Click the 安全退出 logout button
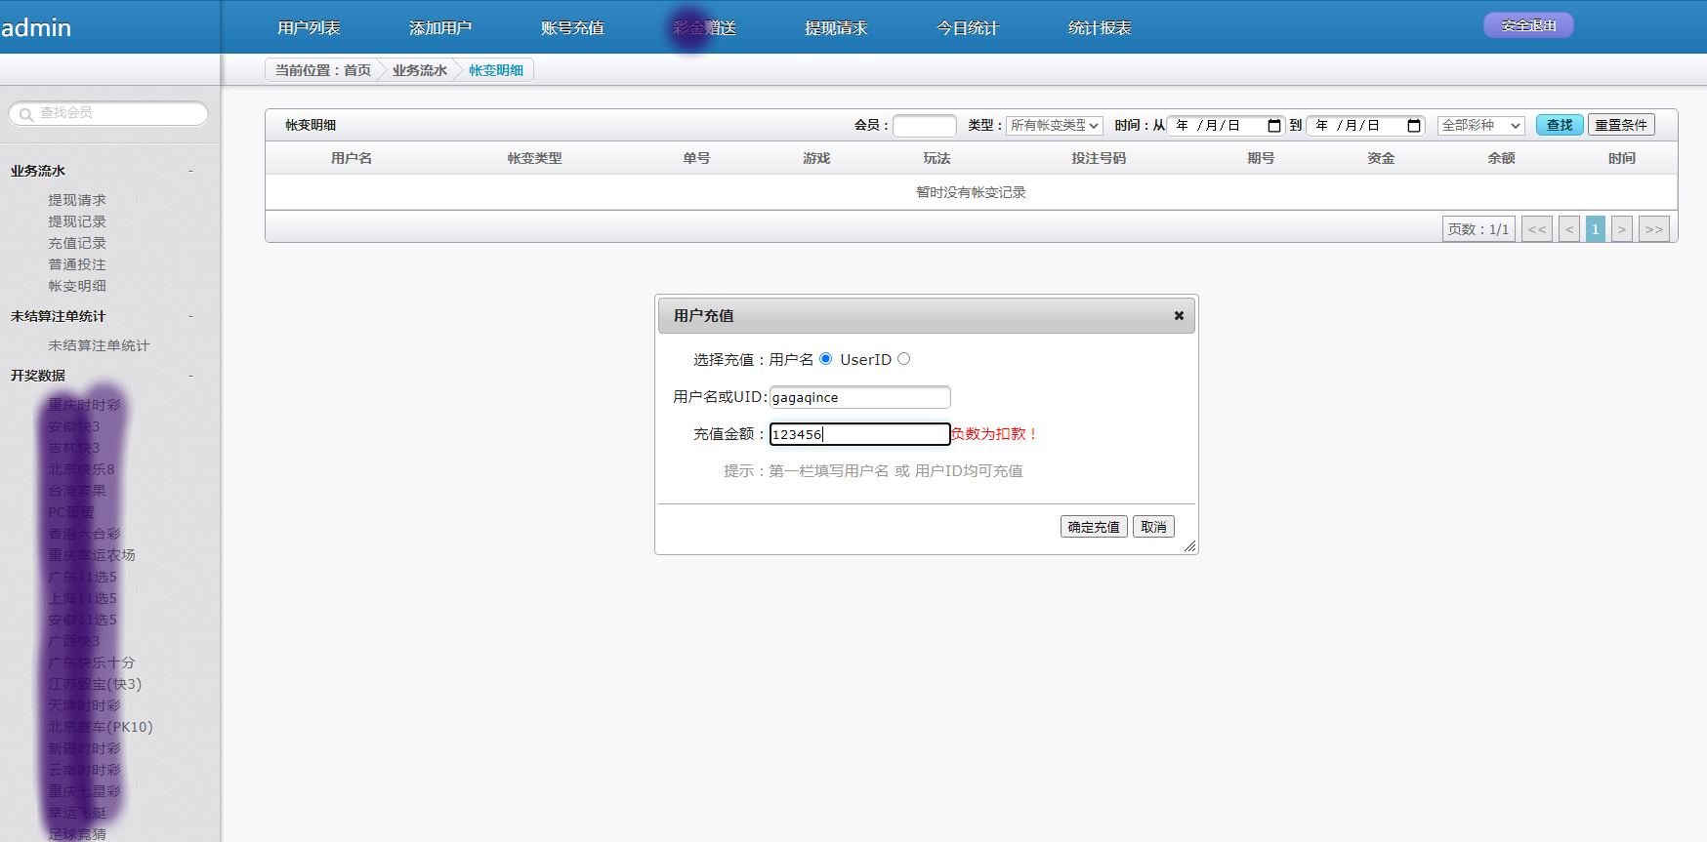The height and width of the screenshot is (842, 1707). point(1528,25)
